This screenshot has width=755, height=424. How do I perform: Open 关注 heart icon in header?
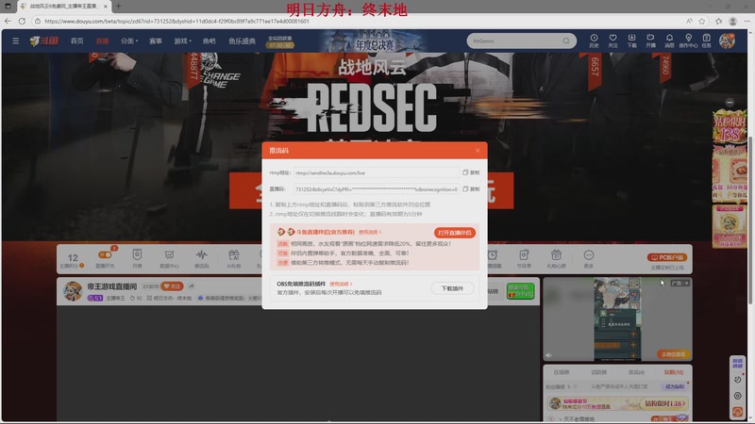[612, 41]
